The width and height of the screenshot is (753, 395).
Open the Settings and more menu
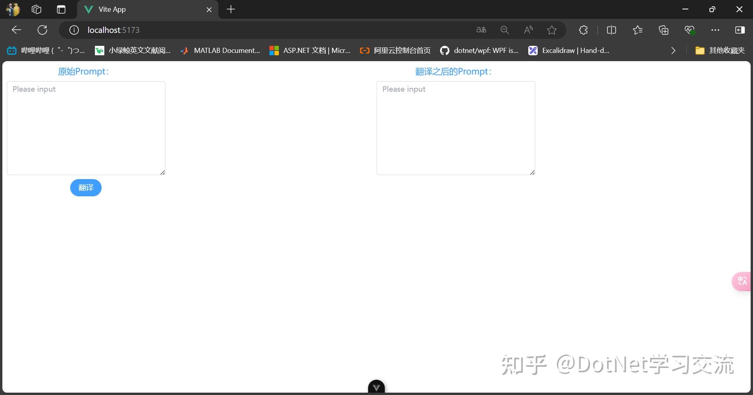715,30
